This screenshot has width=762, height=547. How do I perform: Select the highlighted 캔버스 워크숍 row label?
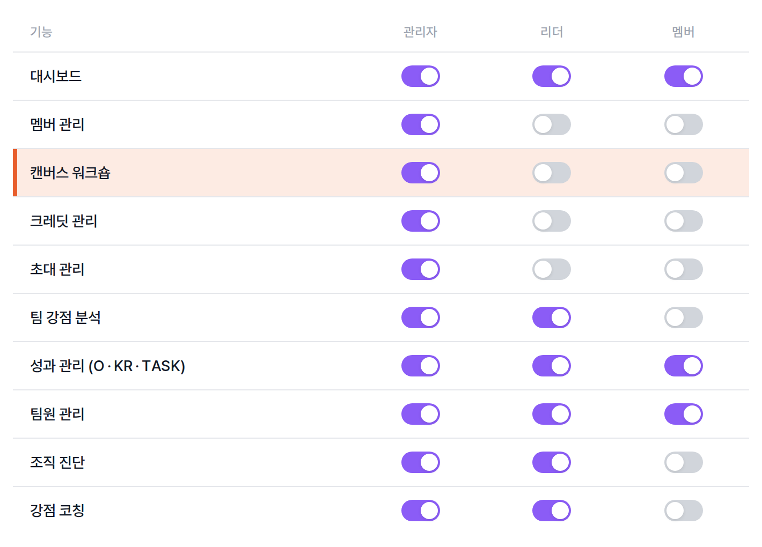70,173
